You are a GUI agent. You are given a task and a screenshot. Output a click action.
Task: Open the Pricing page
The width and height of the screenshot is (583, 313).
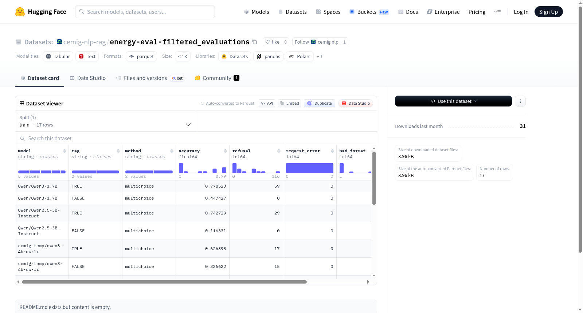(x=477, y=12)
